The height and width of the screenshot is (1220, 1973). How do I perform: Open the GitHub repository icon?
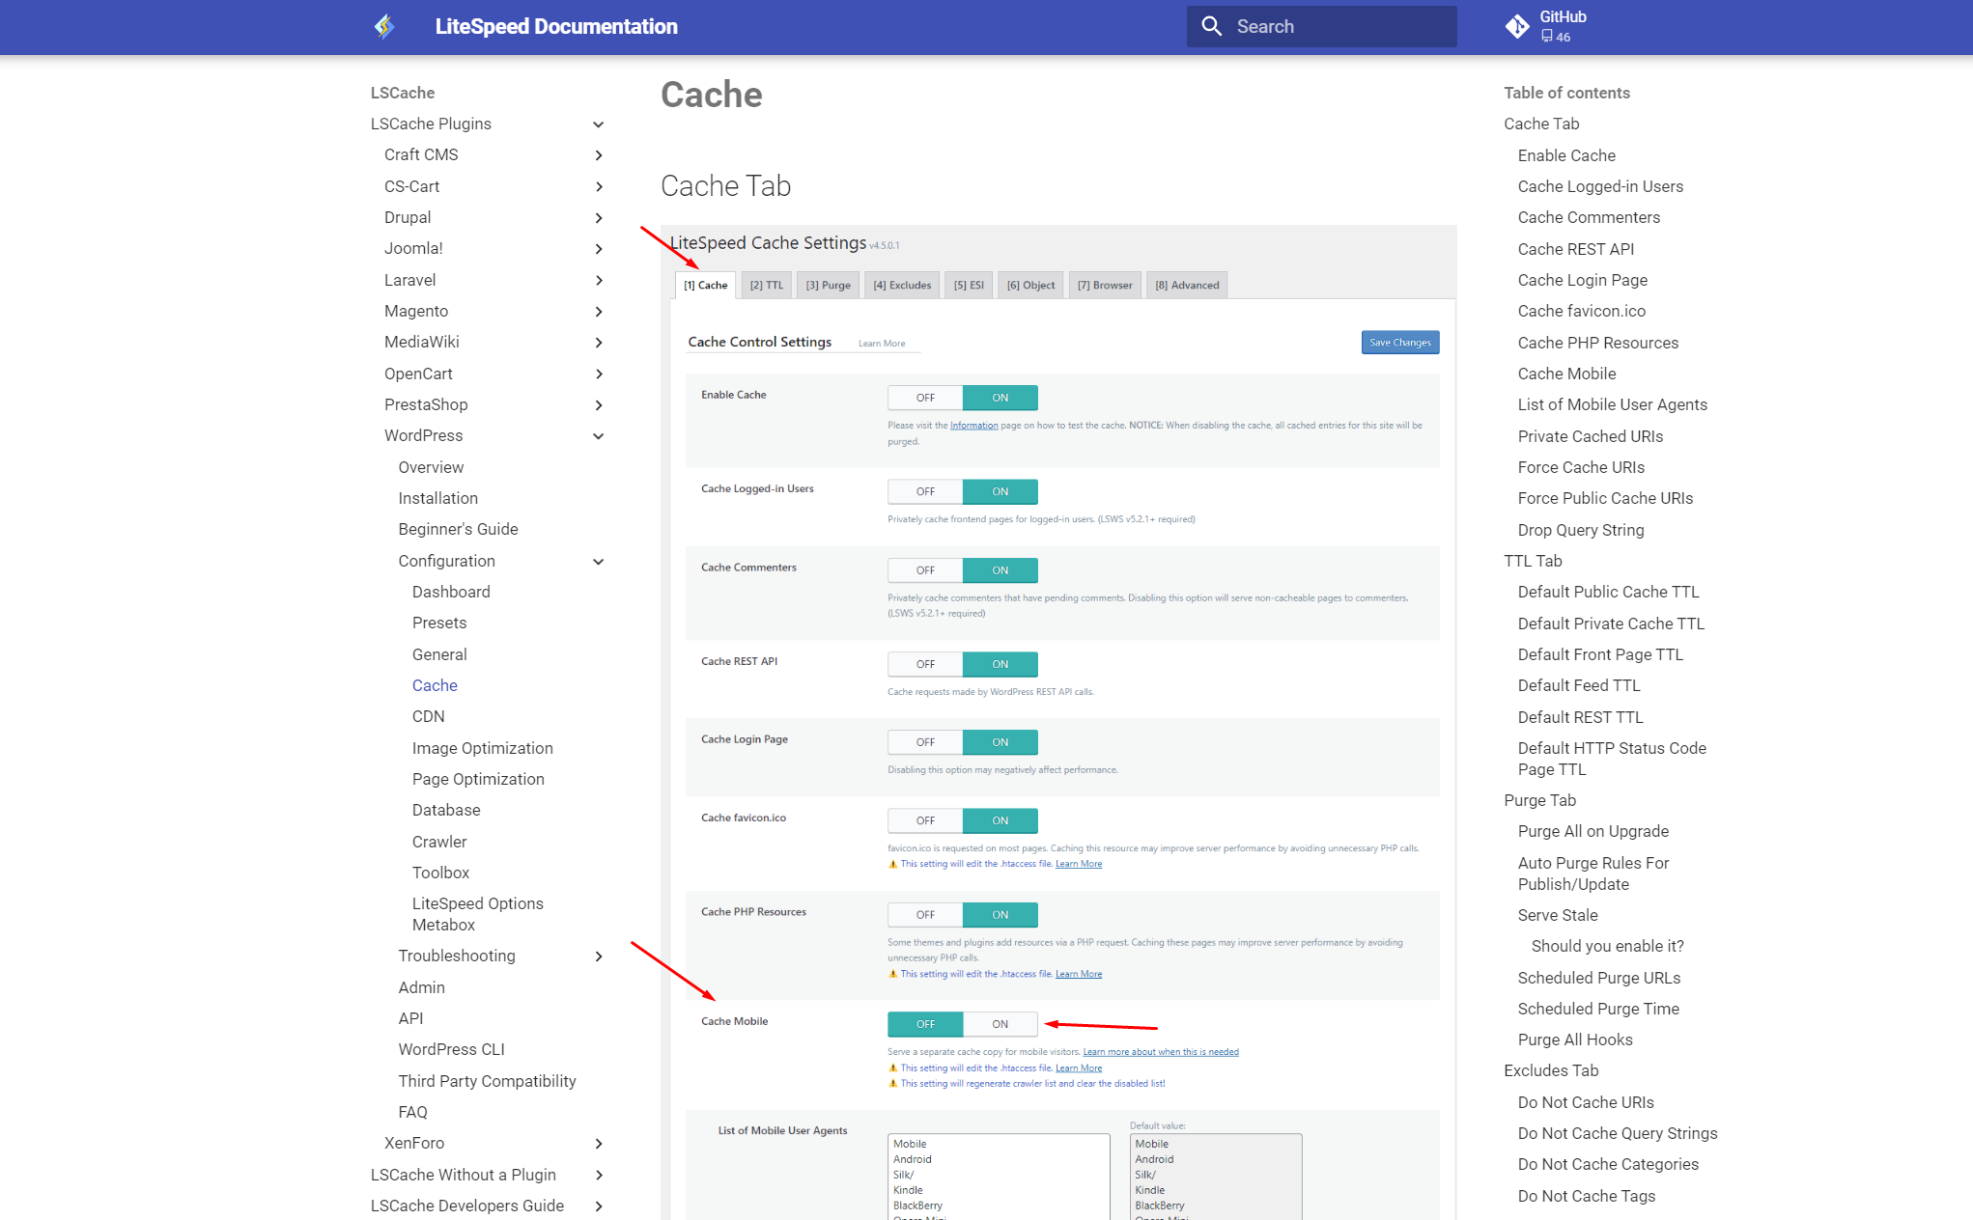pyautogui.click(x=1517, y=26)
